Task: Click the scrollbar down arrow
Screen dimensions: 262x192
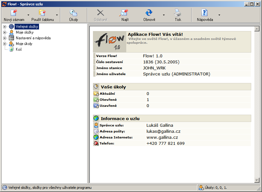Action: click(257, 180)
